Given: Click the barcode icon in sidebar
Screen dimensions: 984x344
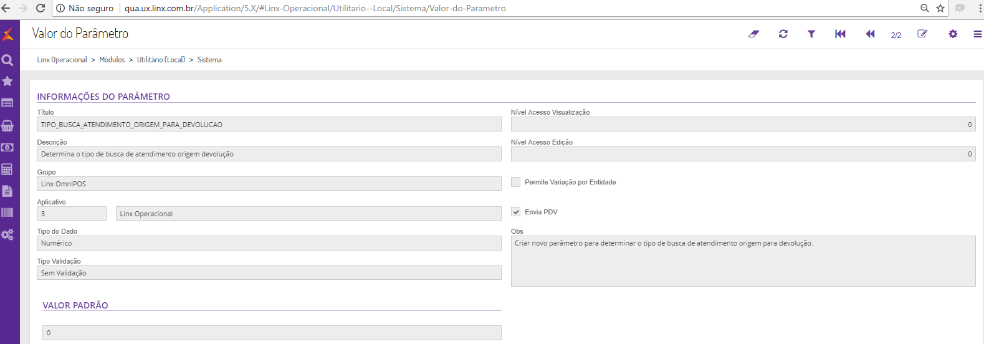Looking at the screenshot, I should [x=7, y=213].
